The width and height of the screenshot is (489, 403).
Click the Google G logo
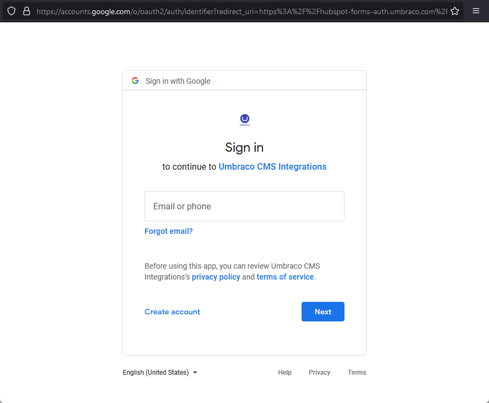pos(135,81)
